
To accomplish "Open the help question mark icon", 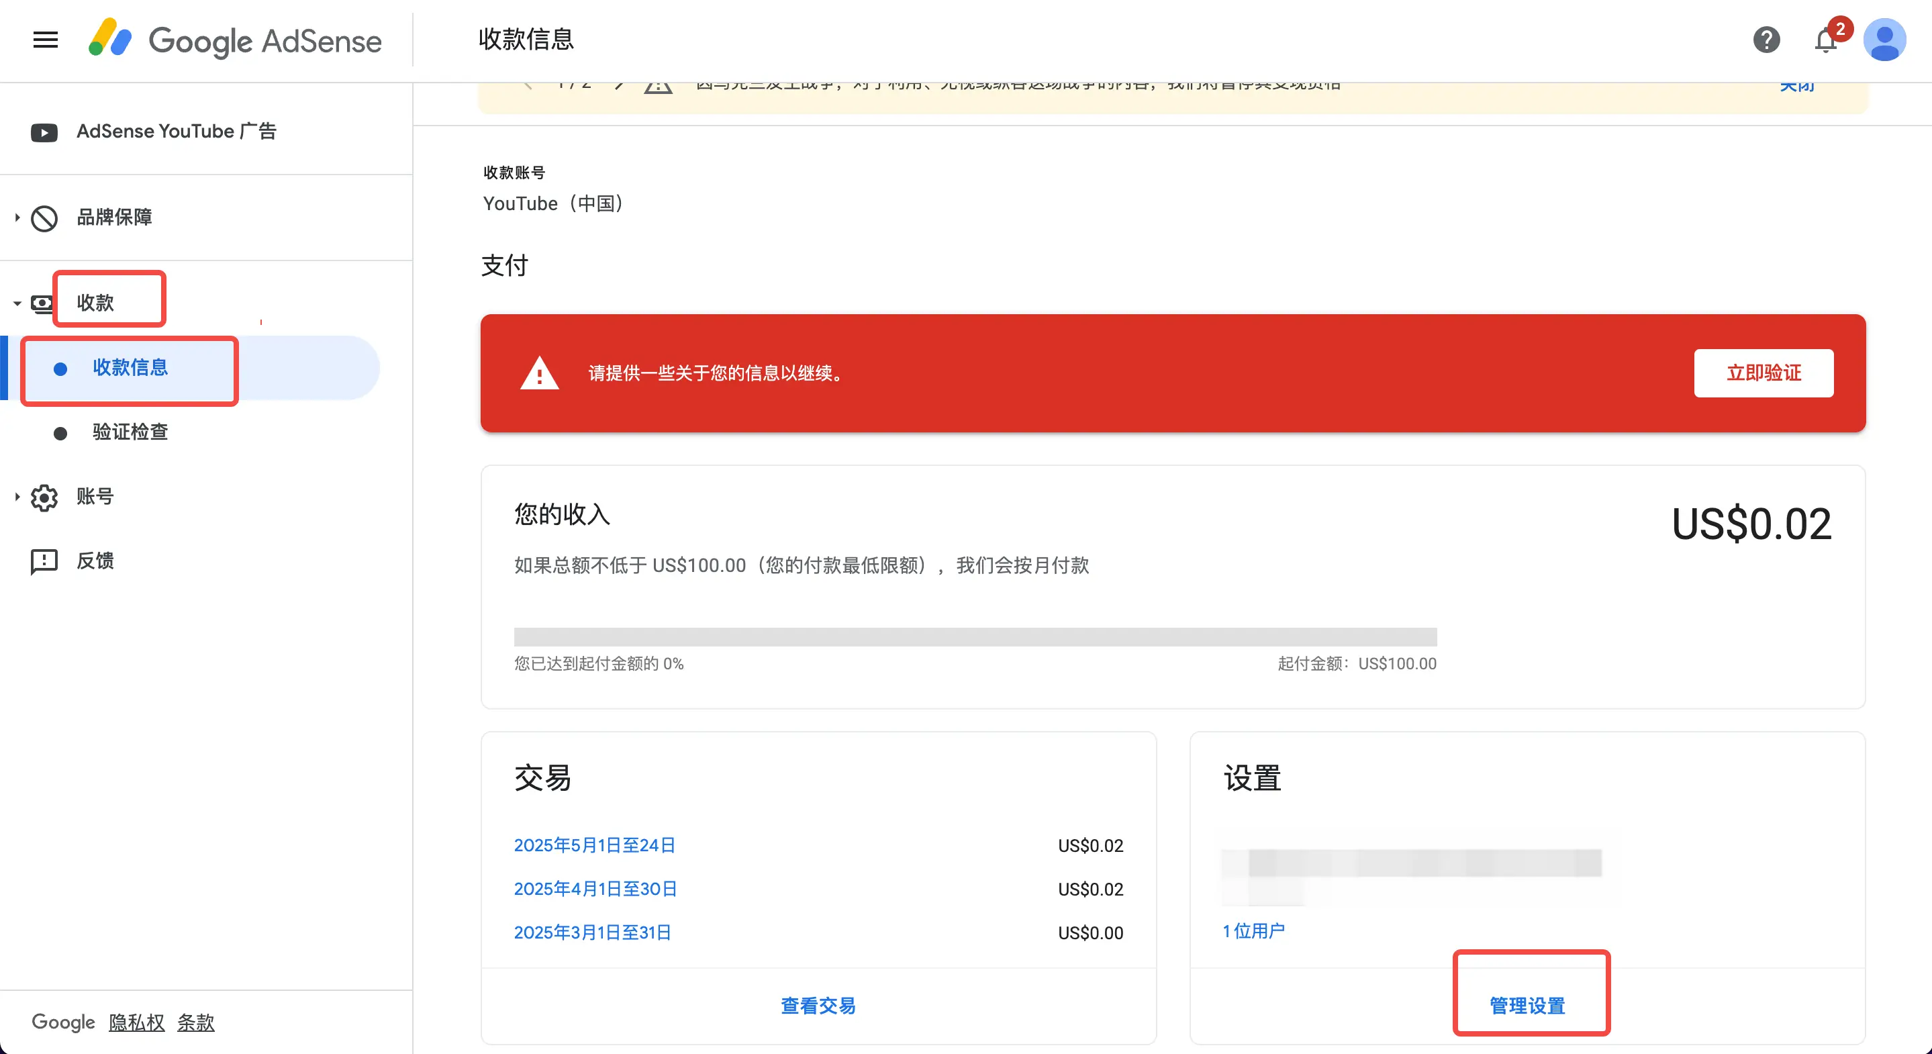I will [1766, 40].
